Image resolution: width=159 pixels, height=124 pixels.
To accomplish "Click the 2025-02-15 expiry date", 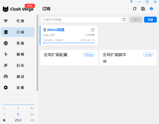I will pos(87,40).
